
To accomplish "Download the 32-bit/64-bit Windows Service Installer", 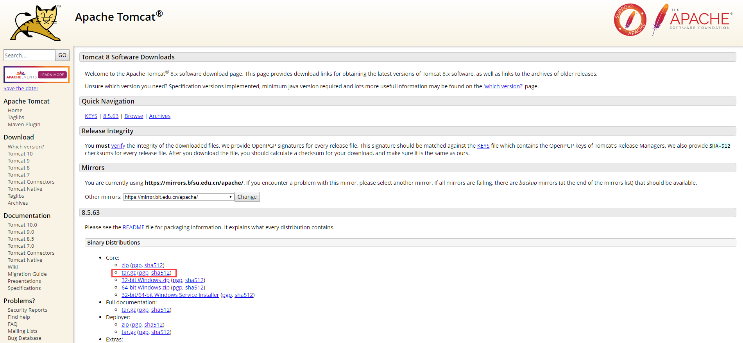I will point(170,295).
